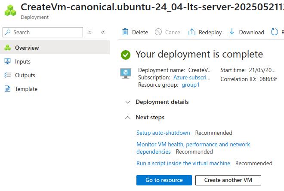Image resolution: width=284 pixels, height=191 pixels.
Task: Click the magnifier icon in the search box
Action: [8, 32]
